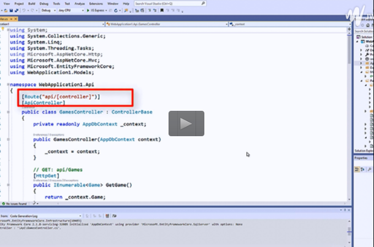The width and height of the screenshot is (374, 247).
Task: Switch to the Solution Explorer tab
Action: tap(363, 151)
